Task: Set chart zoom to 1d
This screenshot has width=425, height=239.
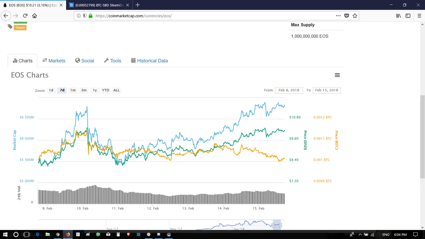Action: (x=51, y=90)
